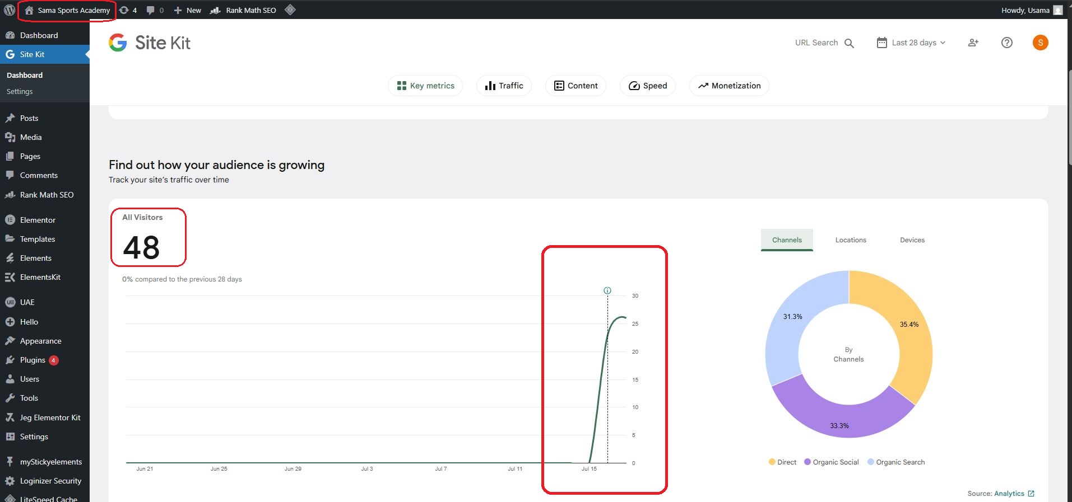Jump to the Traffic section
Viewport: 1072px width, 502px height.
coord(504,86)
